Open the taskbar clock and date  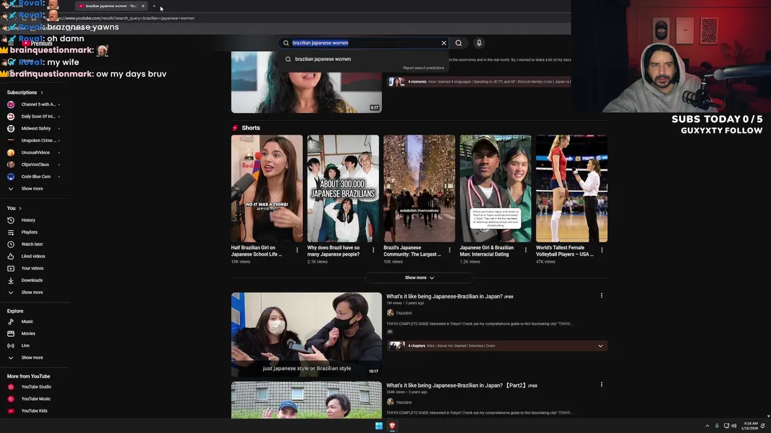coord(751,426)
